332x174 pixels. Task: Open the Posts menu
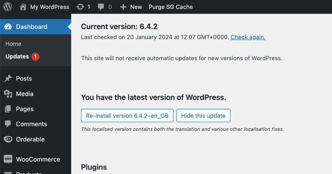click(x=24, y=79)
